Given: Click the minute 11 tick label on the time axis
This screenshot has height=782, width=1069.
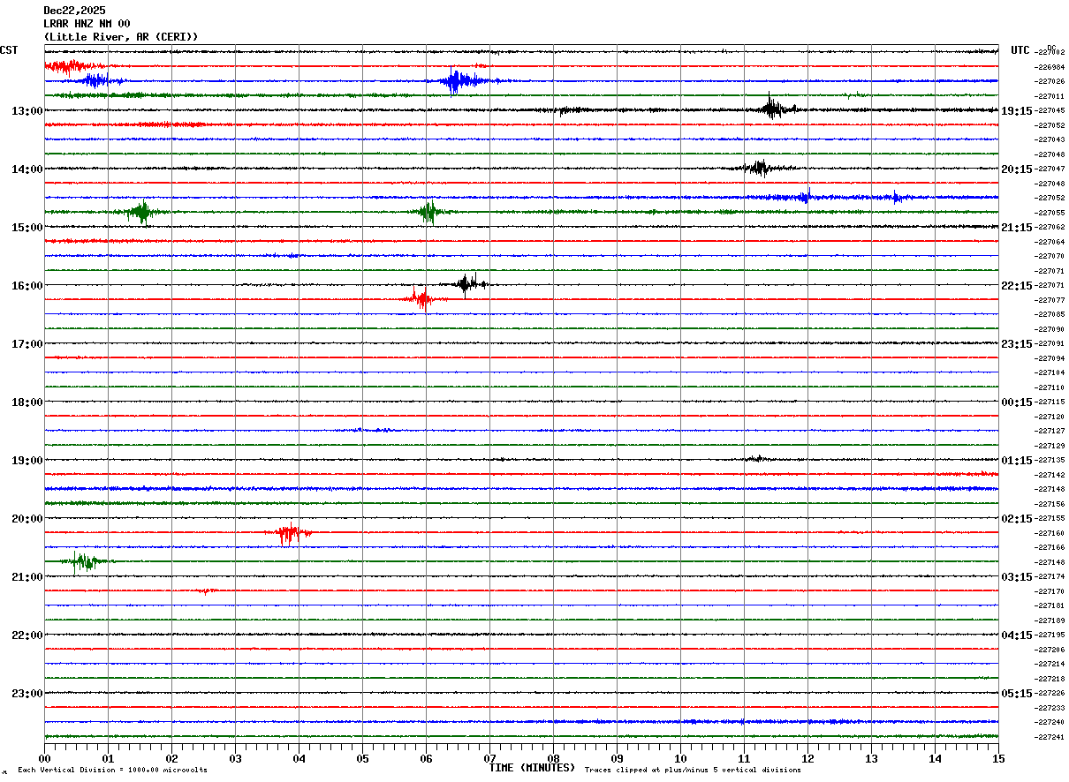Looking at the screenshot, I should click(744, 758).
